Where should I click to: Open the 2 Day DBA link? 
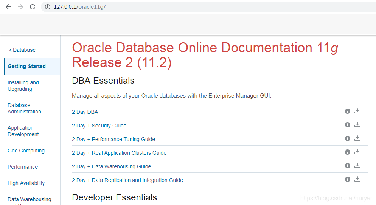coord(85,112)
